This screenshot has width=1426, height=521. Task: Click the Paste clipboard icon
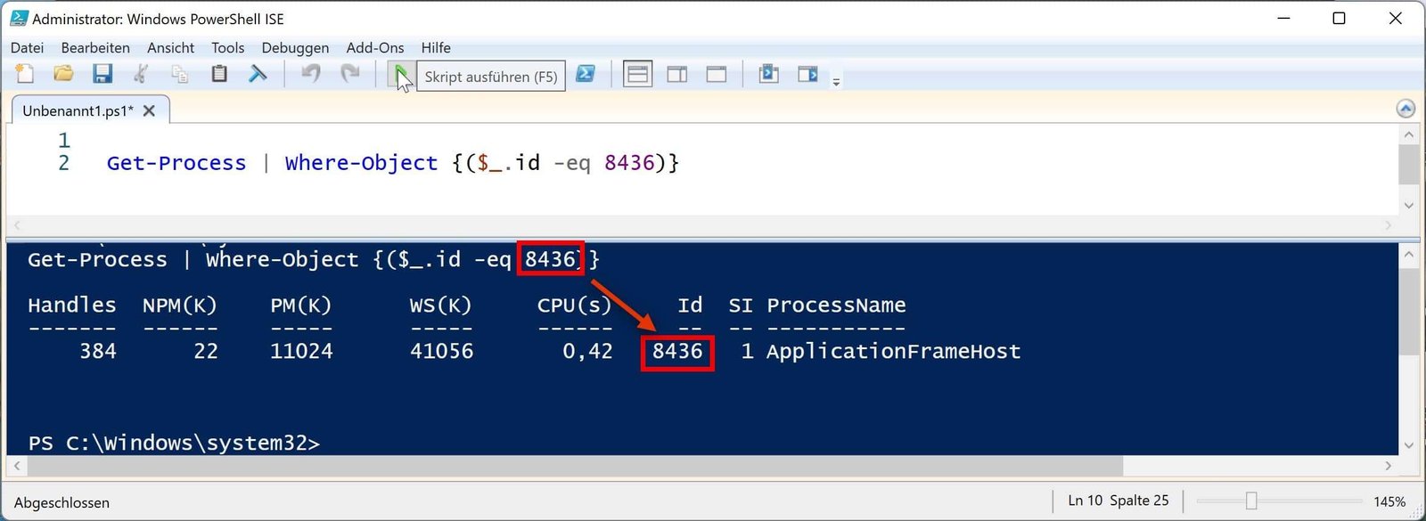(218, 75)
